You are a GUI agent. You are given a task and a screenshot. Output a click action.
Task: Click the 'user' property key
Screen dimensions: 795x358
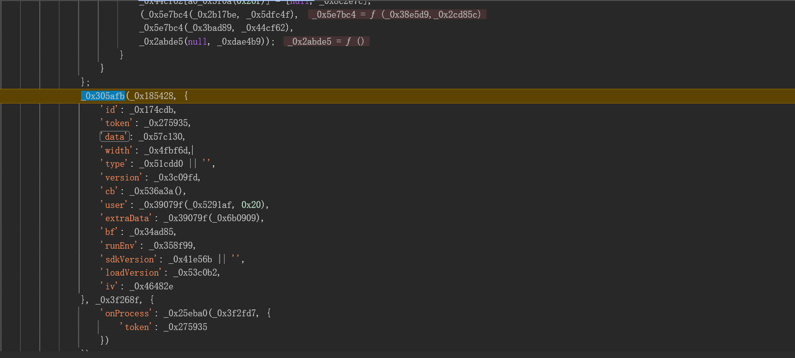click(x=115, y=205)
